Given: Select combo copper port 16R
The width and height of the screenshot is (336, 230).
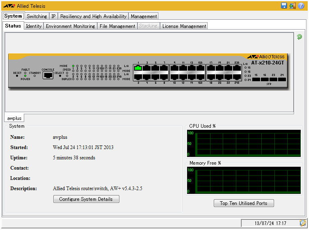Looking at the screenshot, I should [200, 77].
